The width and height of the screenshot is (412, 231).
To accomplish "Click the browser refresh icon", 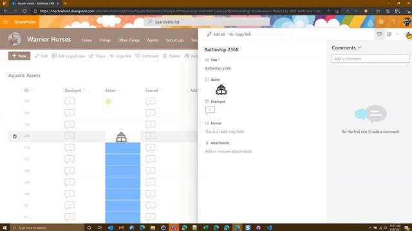I will click(24, 11).
